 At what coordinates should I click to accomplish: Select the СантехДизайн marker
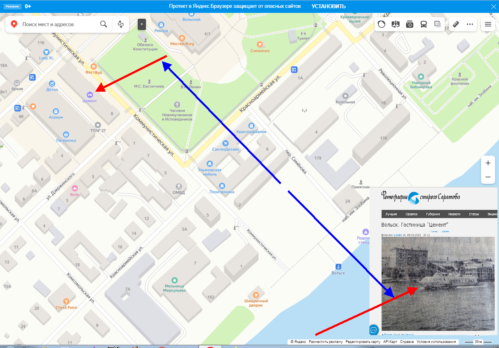tap(226, 144)
